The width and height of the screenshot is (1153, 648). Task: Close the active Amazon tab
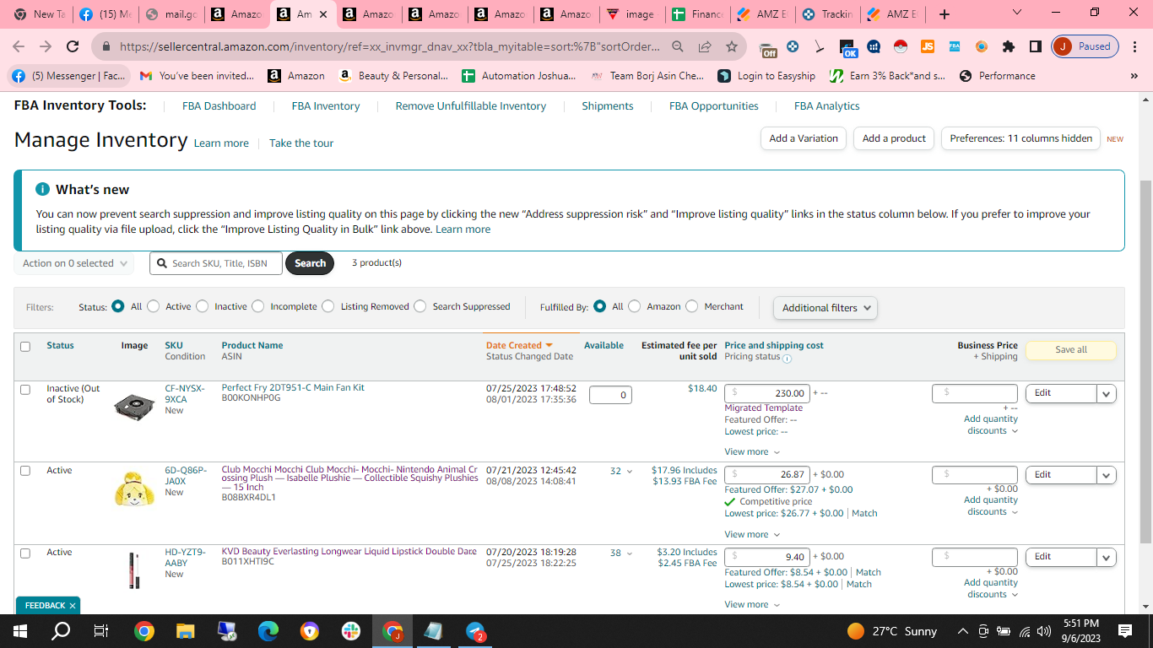(322, 14)
